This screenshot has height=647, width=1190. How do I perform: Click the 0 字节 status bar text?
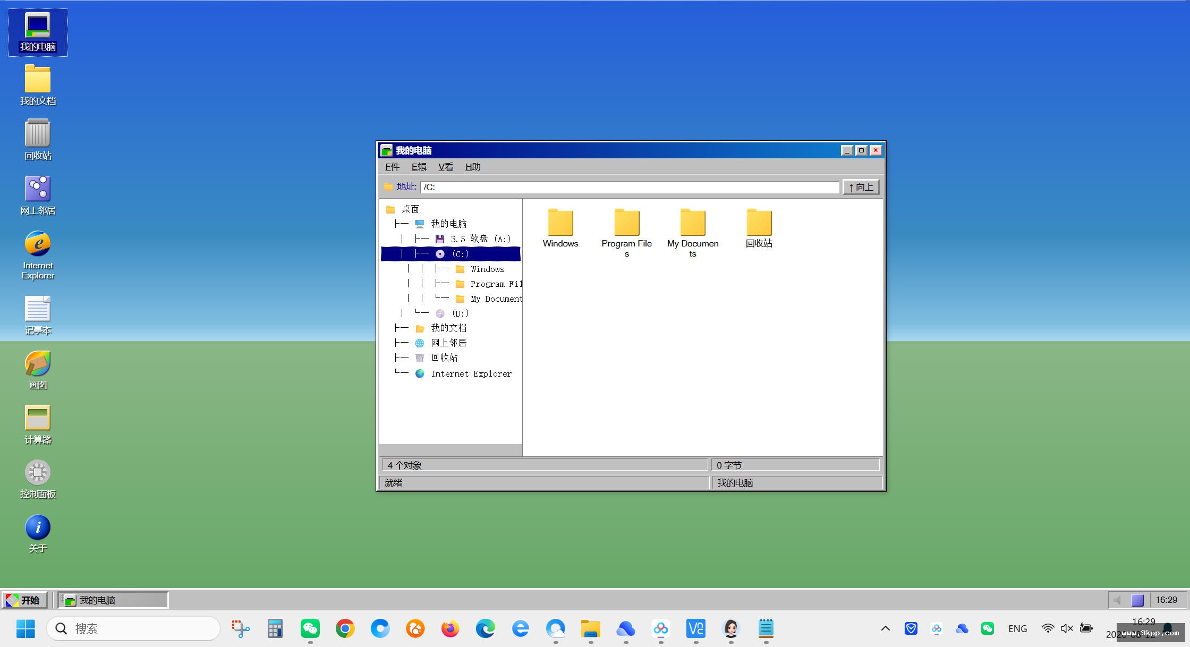pos(729,465)
